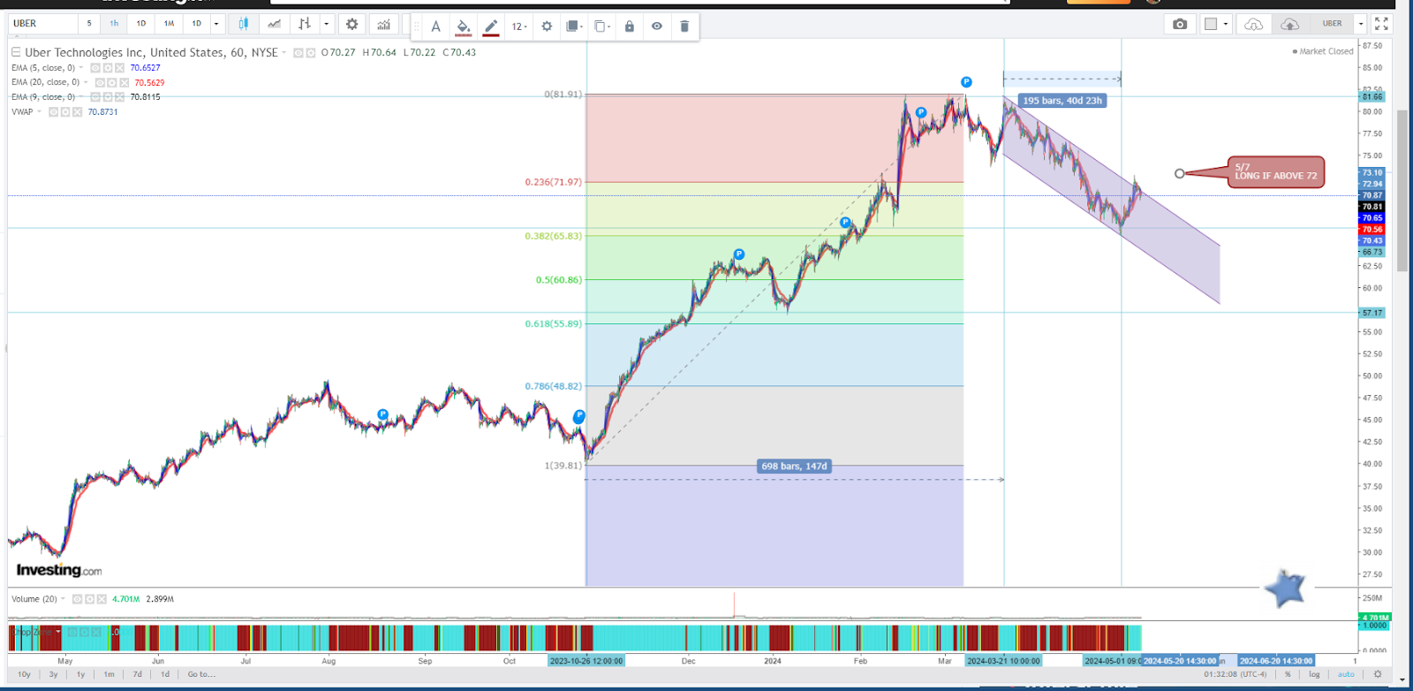Remove the Volume indicator
The height and width of the screenshot is (691, 1413).
(102, 599)
